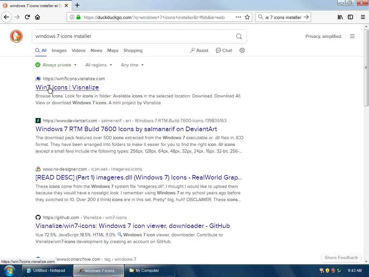The height and width of the screenshot is (277, 369).
Task: Show sidebars icon in toolbar
Action: tap(350, 17)
